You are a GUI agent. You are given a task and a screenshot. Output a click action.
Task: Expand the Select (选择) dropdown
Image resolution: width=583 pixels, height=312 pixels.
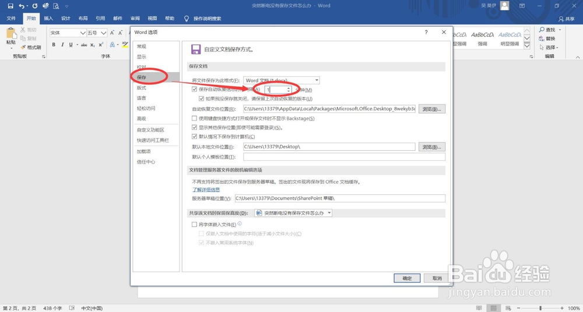tap(557, 48)
